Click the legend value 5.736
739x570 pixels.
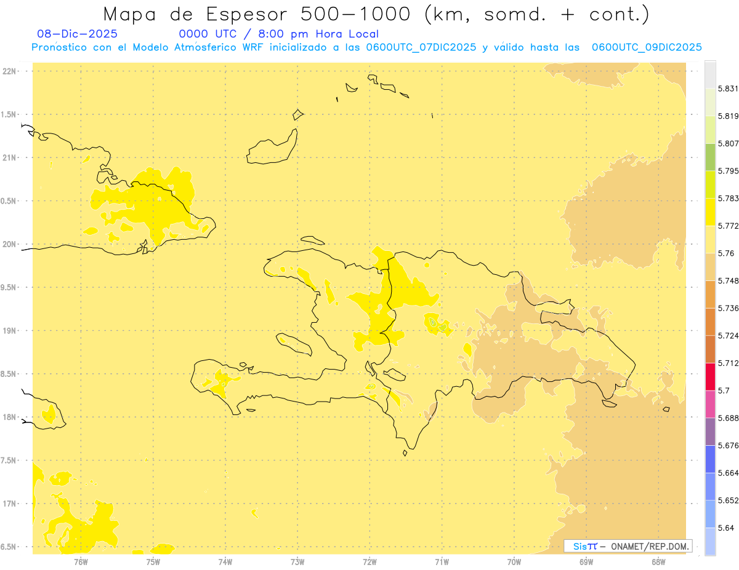(728, 308)
